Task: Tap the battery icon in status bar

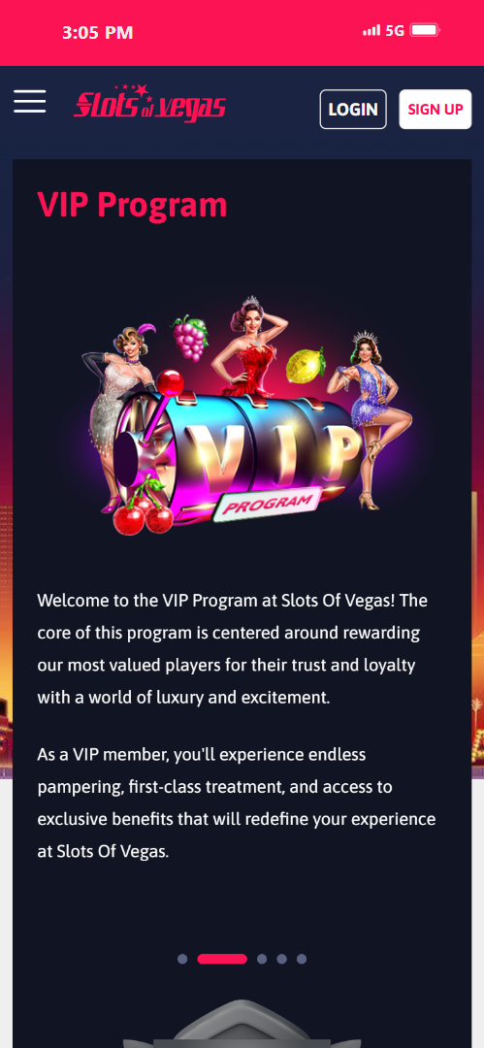Action: point(425,30)
